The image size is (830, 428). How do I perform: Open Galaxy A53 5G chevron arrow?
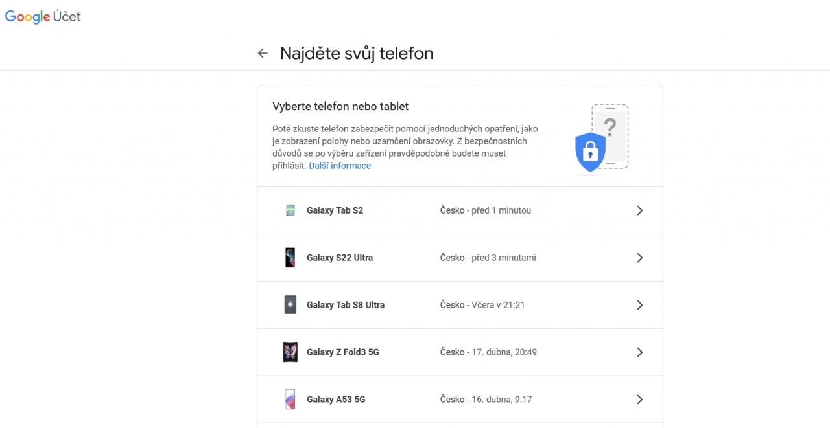(x=639, y=400)
